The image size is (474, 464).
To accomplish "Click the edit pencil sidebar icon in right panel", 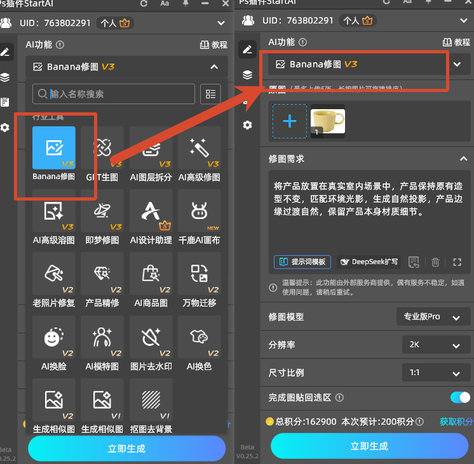I will pos(247,50).
